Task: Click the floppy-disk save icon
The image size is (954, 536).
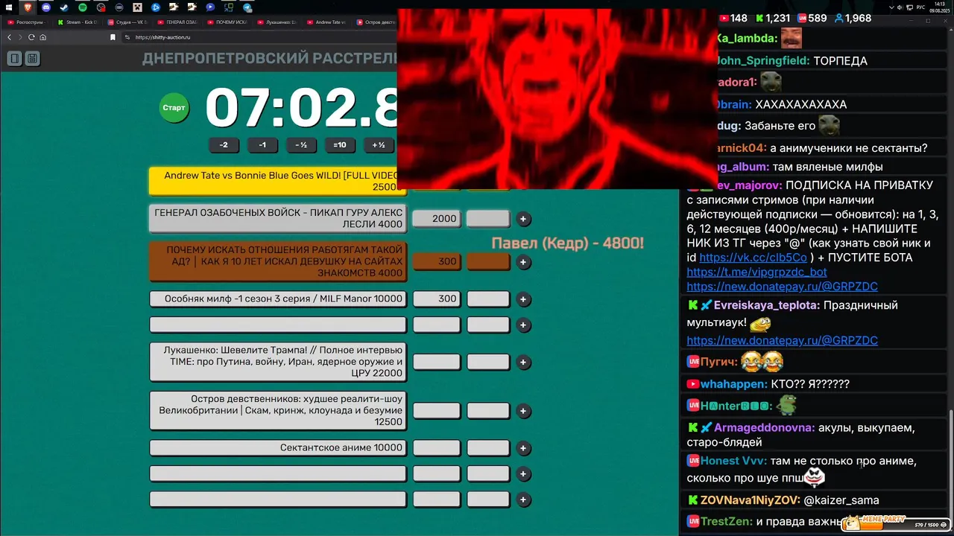Action: 32,58
